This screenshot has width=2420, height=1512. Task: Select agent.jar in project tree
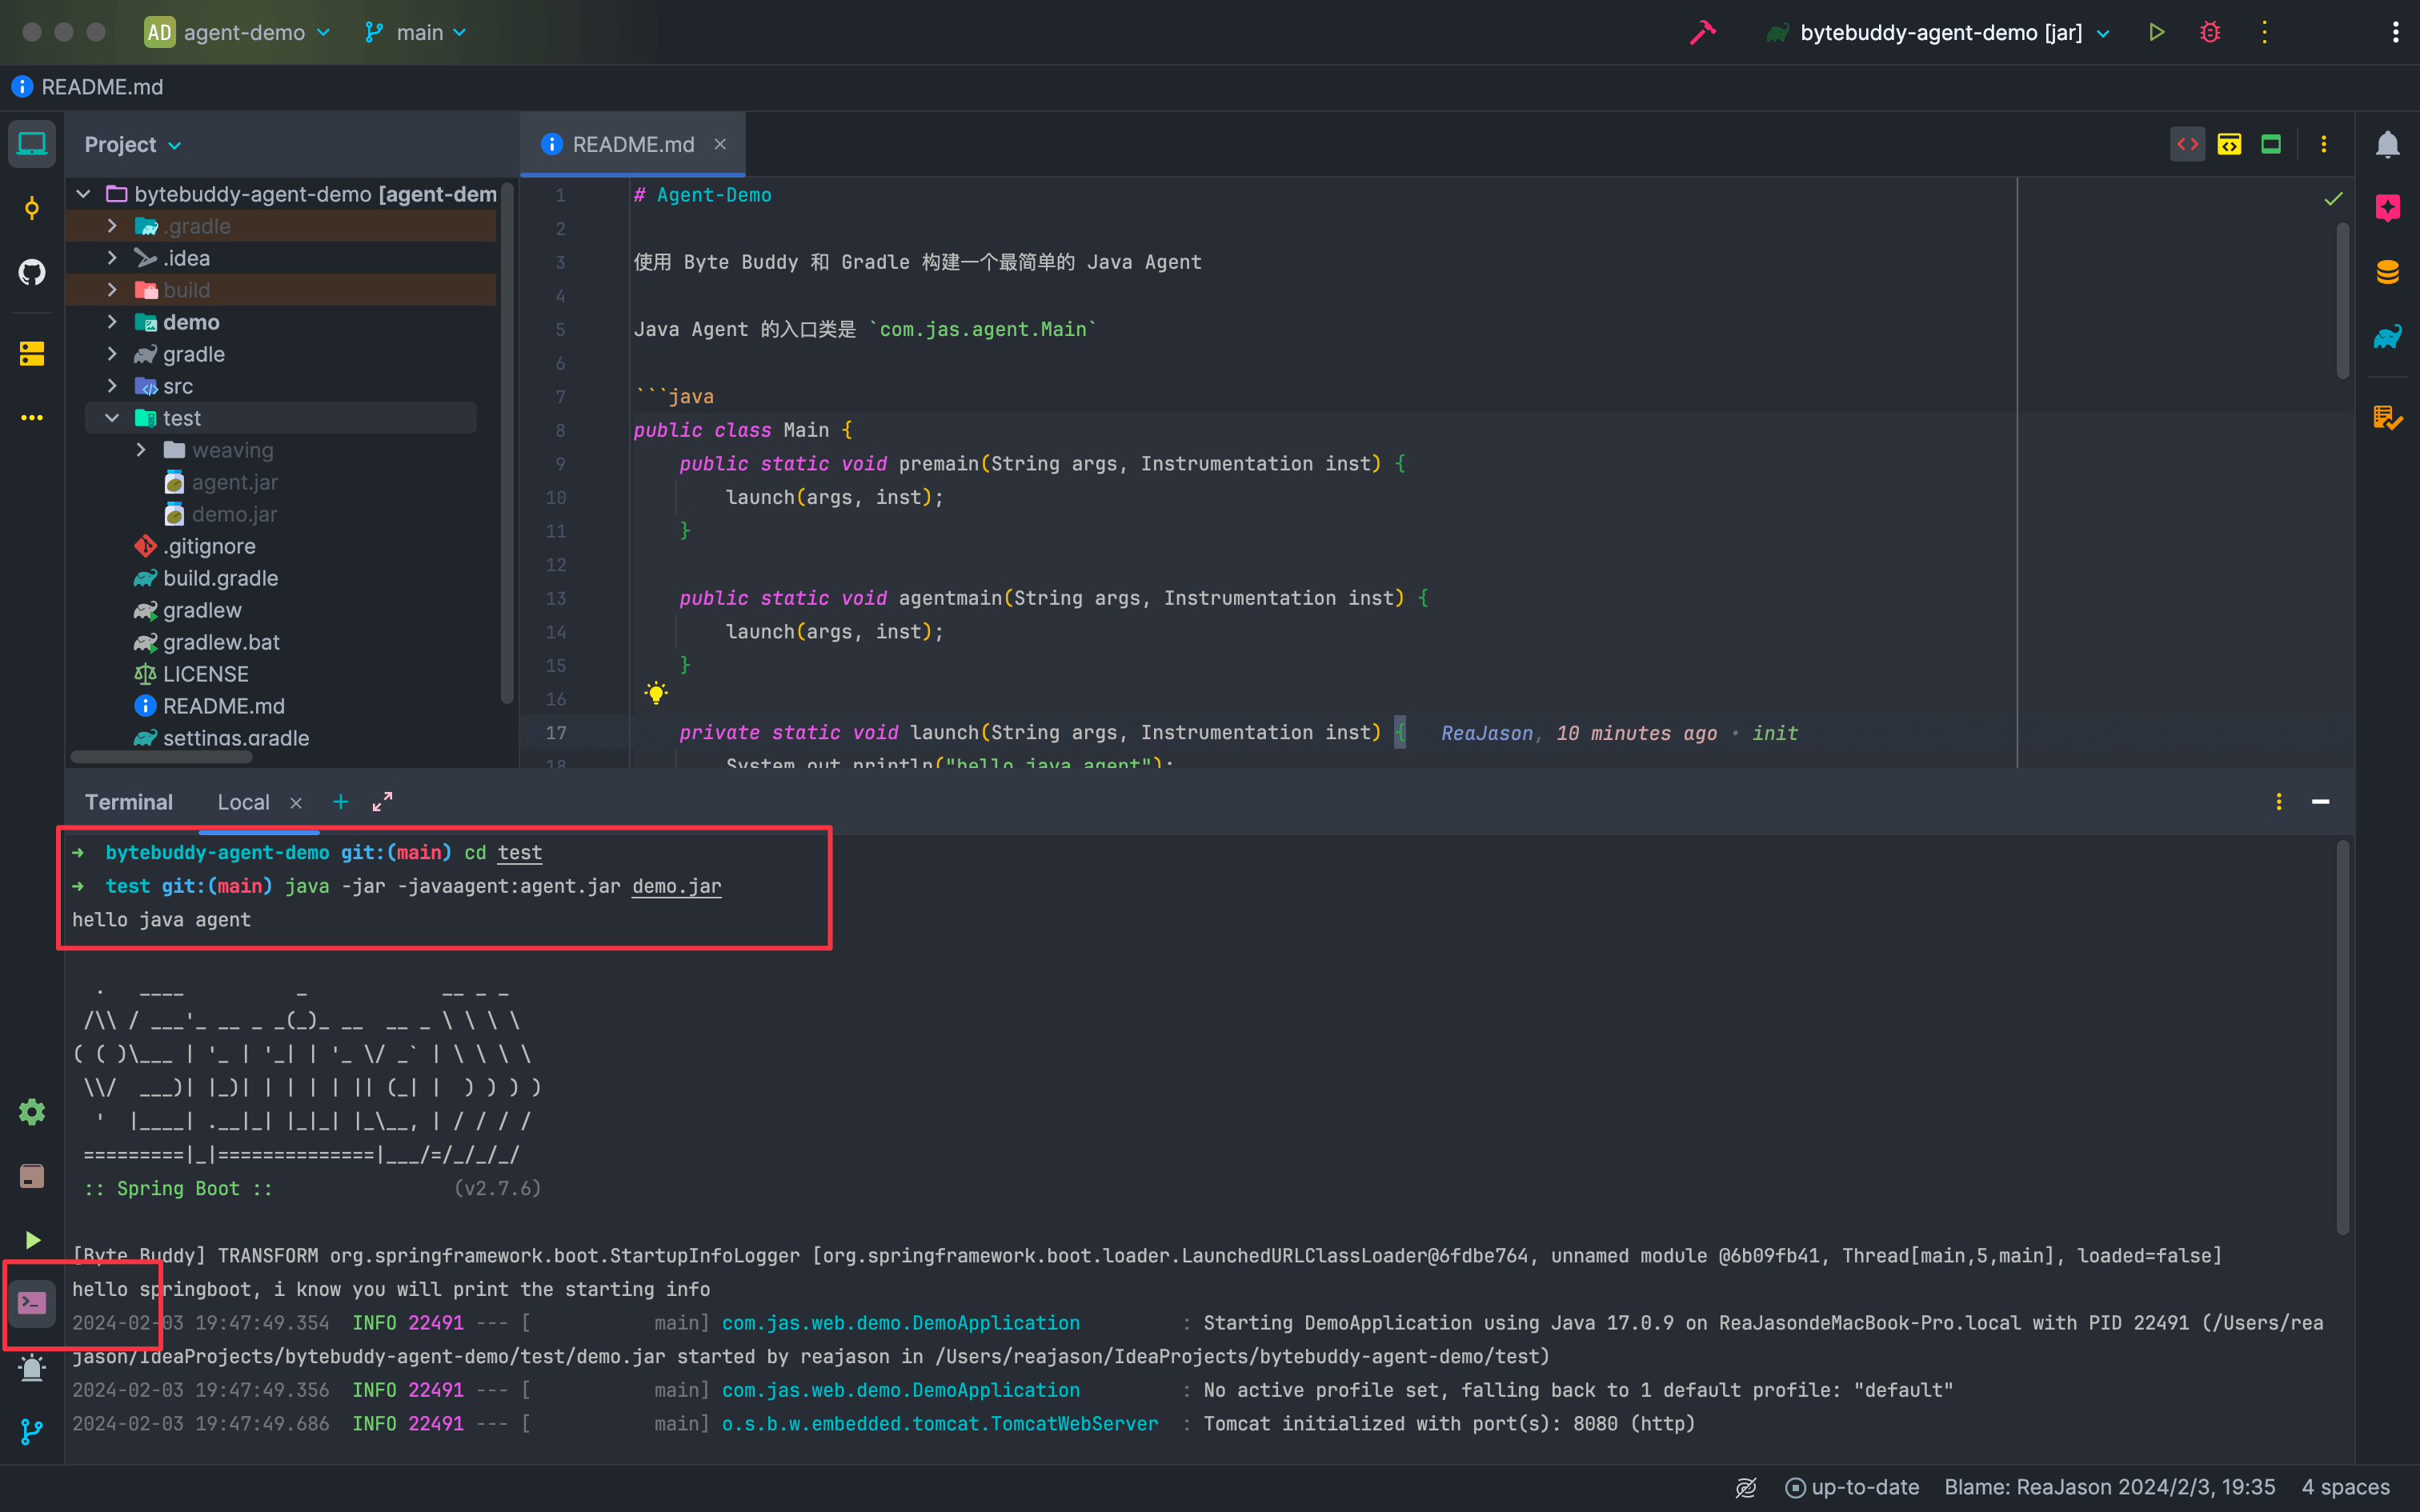pyautogui.click(x=220, y=482)
